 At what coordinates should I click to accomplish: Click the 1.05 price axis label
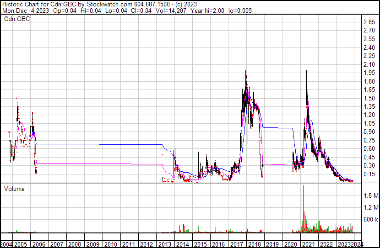click(369, 123)
